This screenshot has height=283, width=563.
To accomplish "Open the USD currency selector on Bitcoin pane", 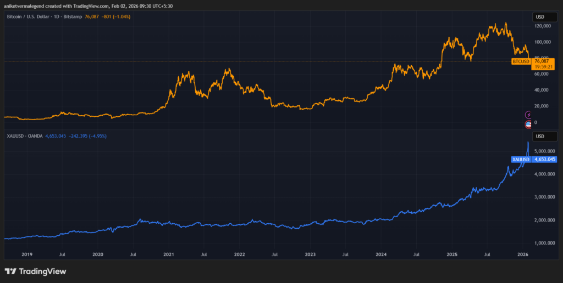I will (540, 18).
